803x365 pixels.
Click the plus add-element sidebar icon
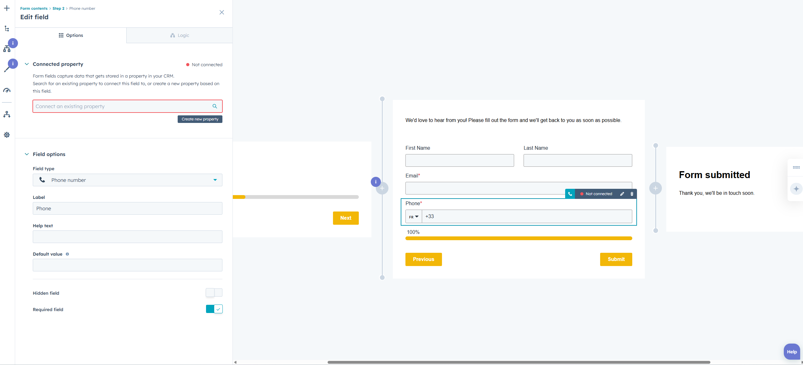7,8
